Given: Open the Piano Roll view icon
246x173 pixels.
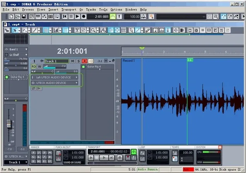Looking at the screenshot, I should [38, 17].
